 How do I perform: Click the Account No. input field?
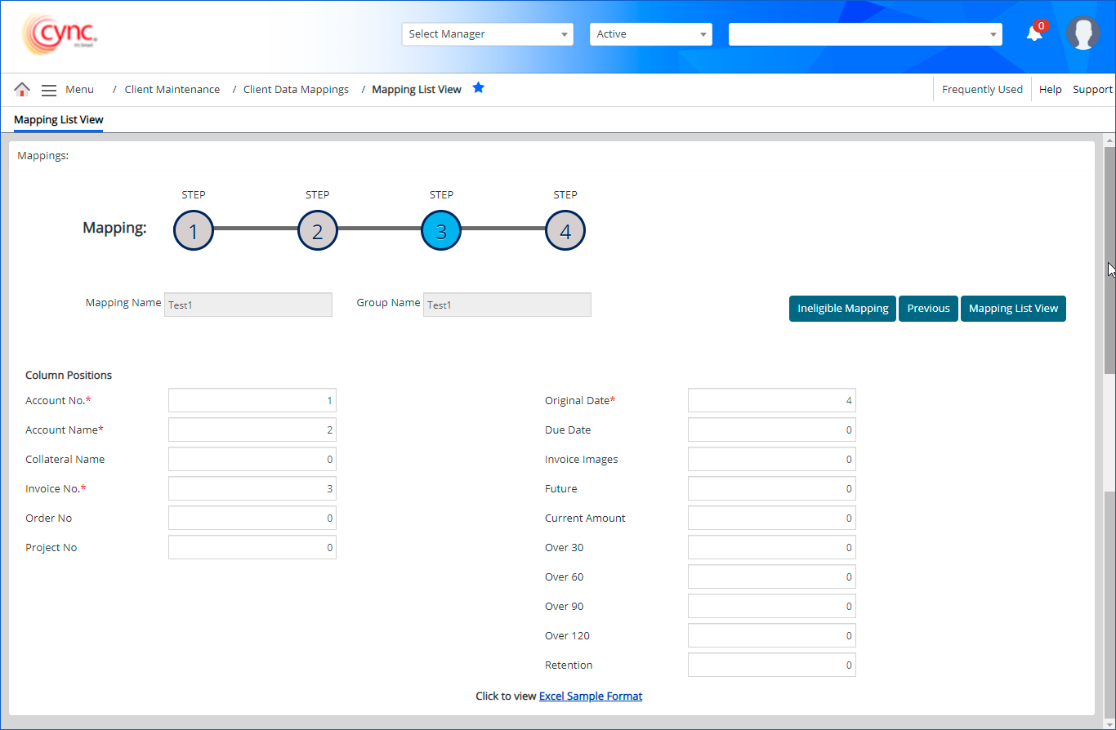(x=252, y=401)
